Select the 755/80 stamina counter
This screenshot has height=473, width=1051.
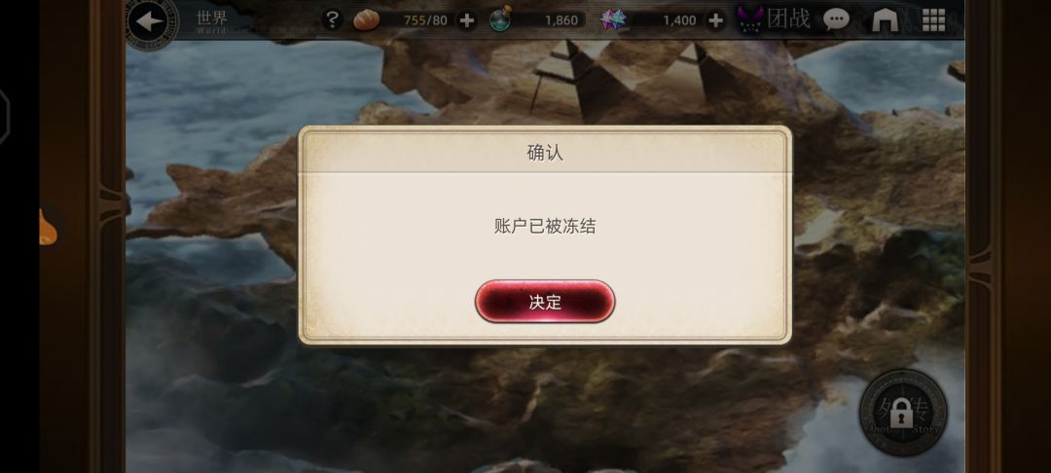pos(425,20)
